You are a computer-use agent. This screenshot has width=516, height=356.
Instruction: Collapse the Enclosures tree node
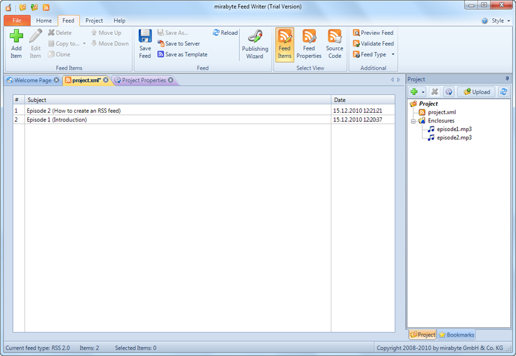413,121
